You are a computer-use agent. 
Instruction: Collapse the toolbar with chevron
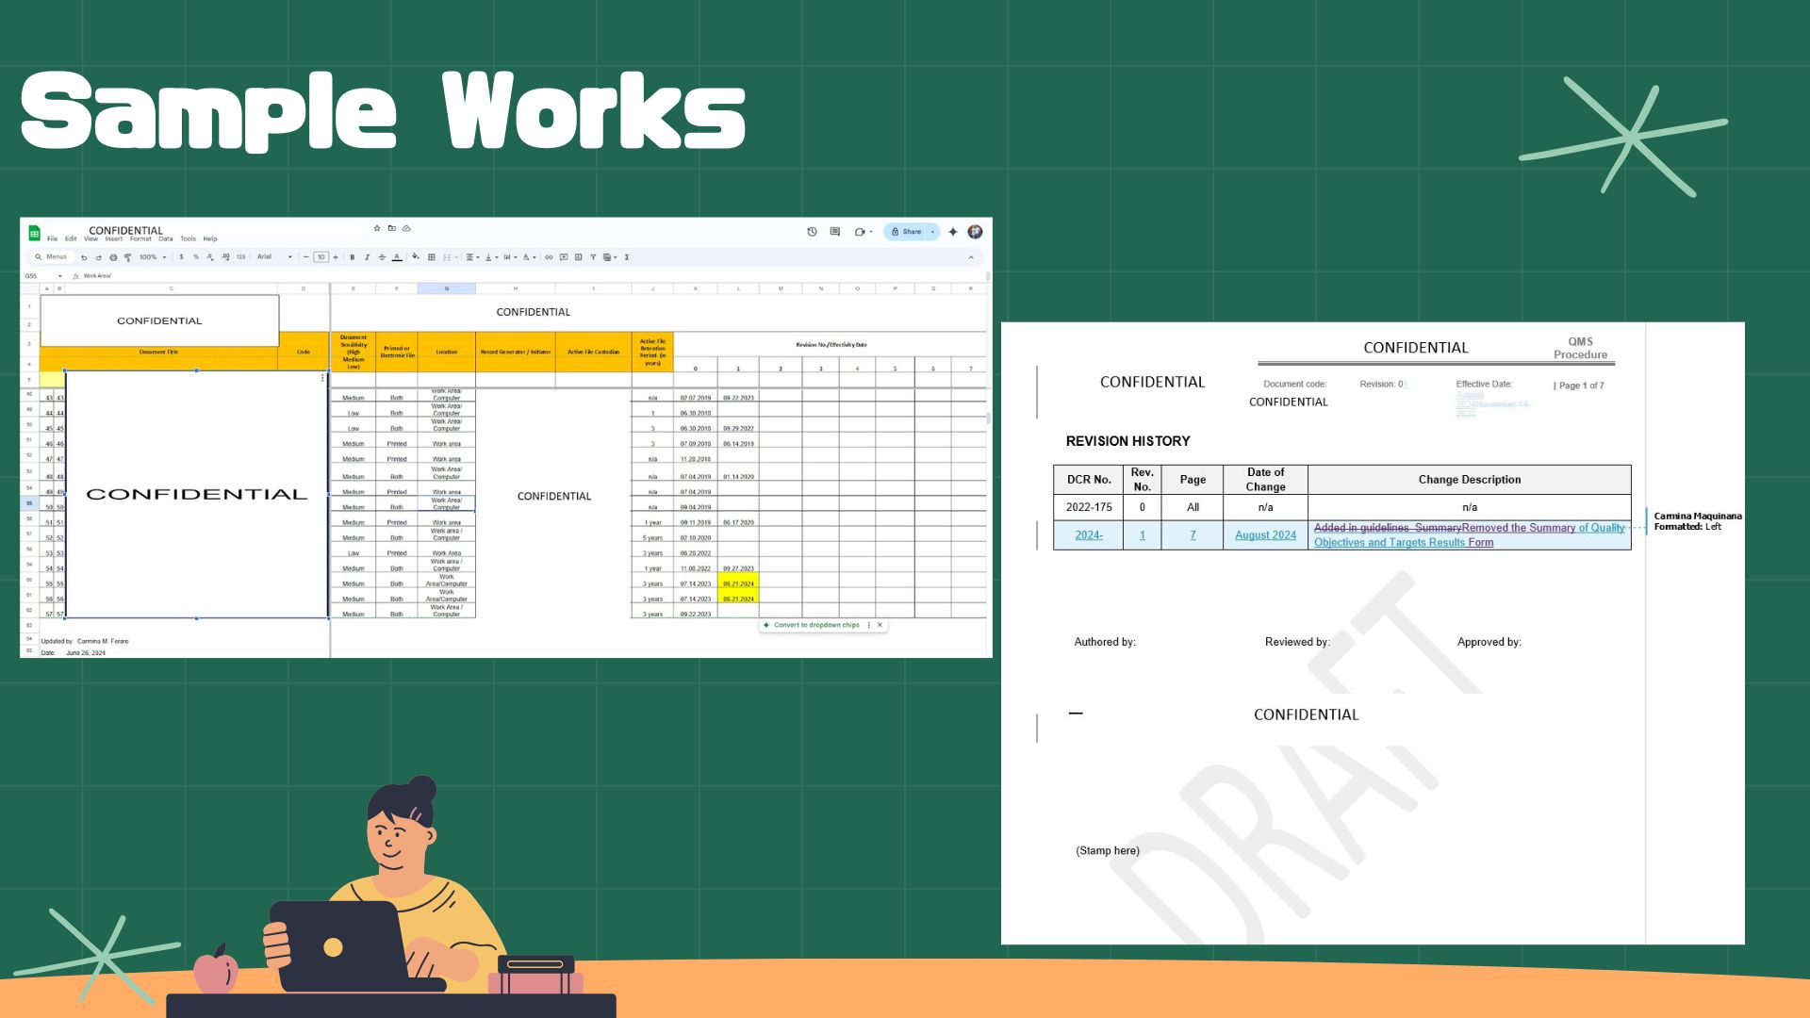tap(971, 257)
